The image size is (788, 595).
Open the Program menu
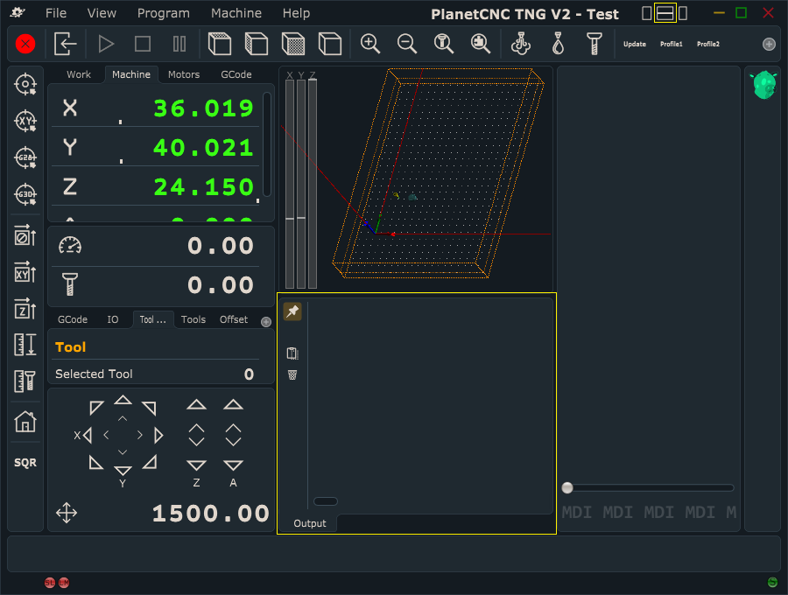pos(163,13)
